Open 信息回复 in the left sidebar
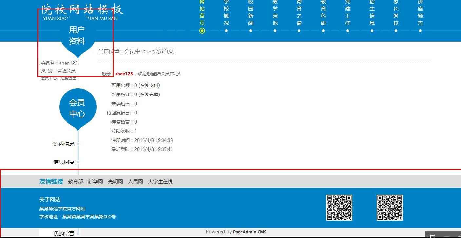 tap(64, 162)
